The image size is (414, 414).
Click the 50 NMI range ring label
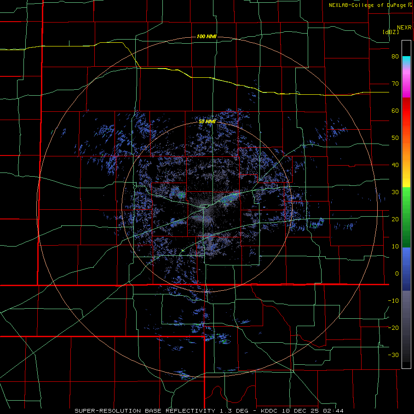[207, 122]
